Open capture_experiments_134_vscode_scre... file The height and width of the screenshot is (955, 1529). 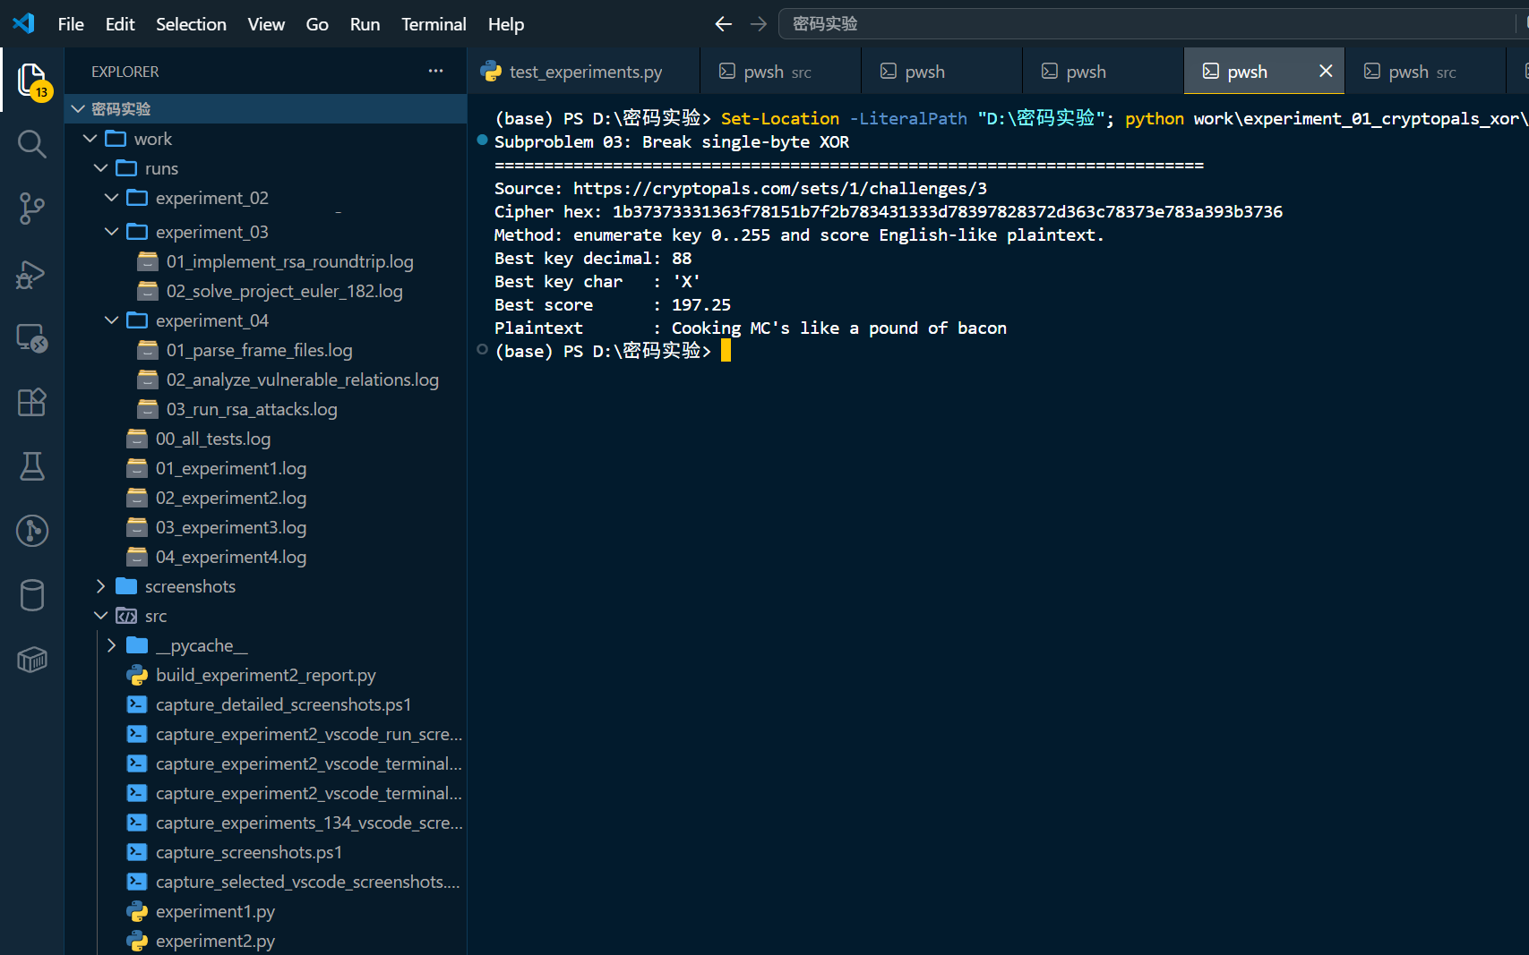[308, 823]
